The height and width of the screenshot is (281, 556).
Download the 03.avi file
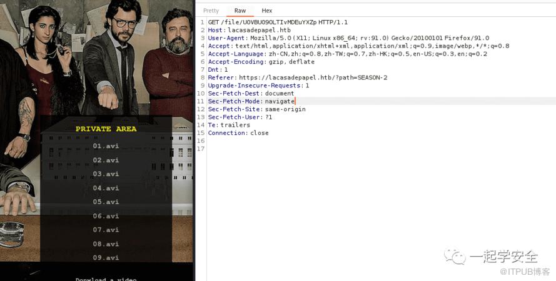coord(106,174)
